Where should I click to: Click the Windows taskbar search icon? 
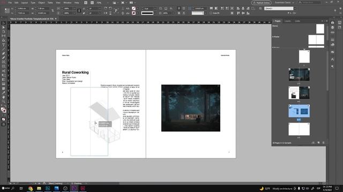coord(13,188)
